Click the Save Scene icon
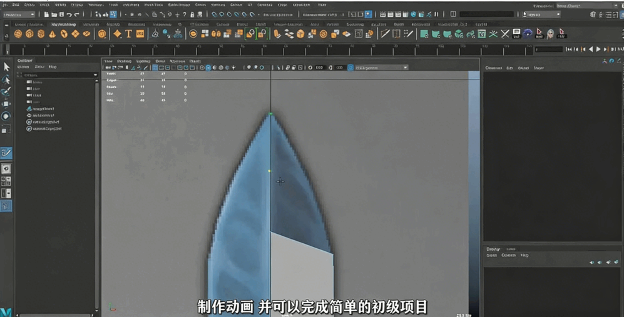This screenshot has height=317, width=624. pos(61,15)
